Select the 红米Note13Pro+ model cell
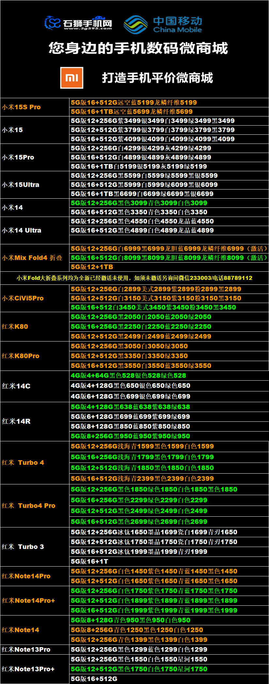 (x=35, y=669)
